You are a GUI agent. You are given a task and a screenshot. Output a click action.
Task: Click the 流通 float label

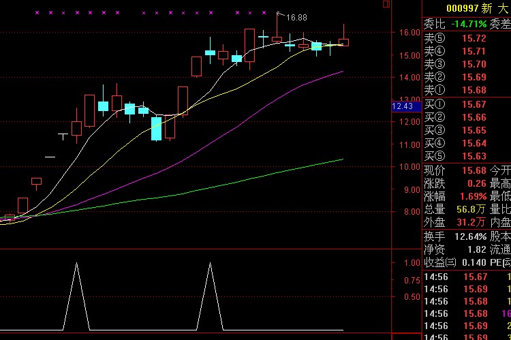500,249
